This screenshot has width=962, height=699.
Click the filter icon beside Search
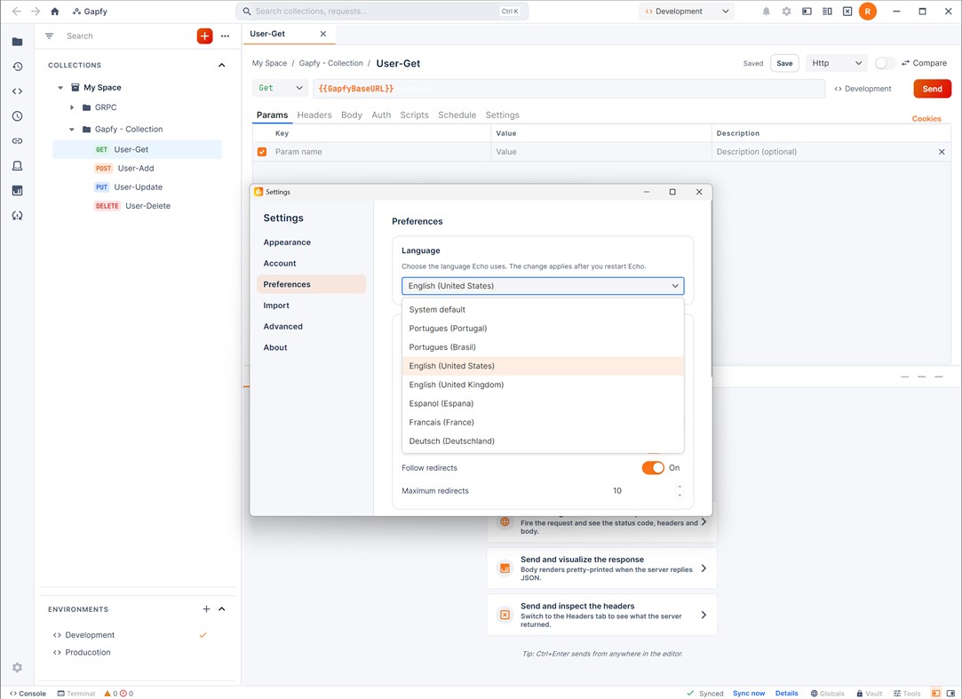[49, 36]
